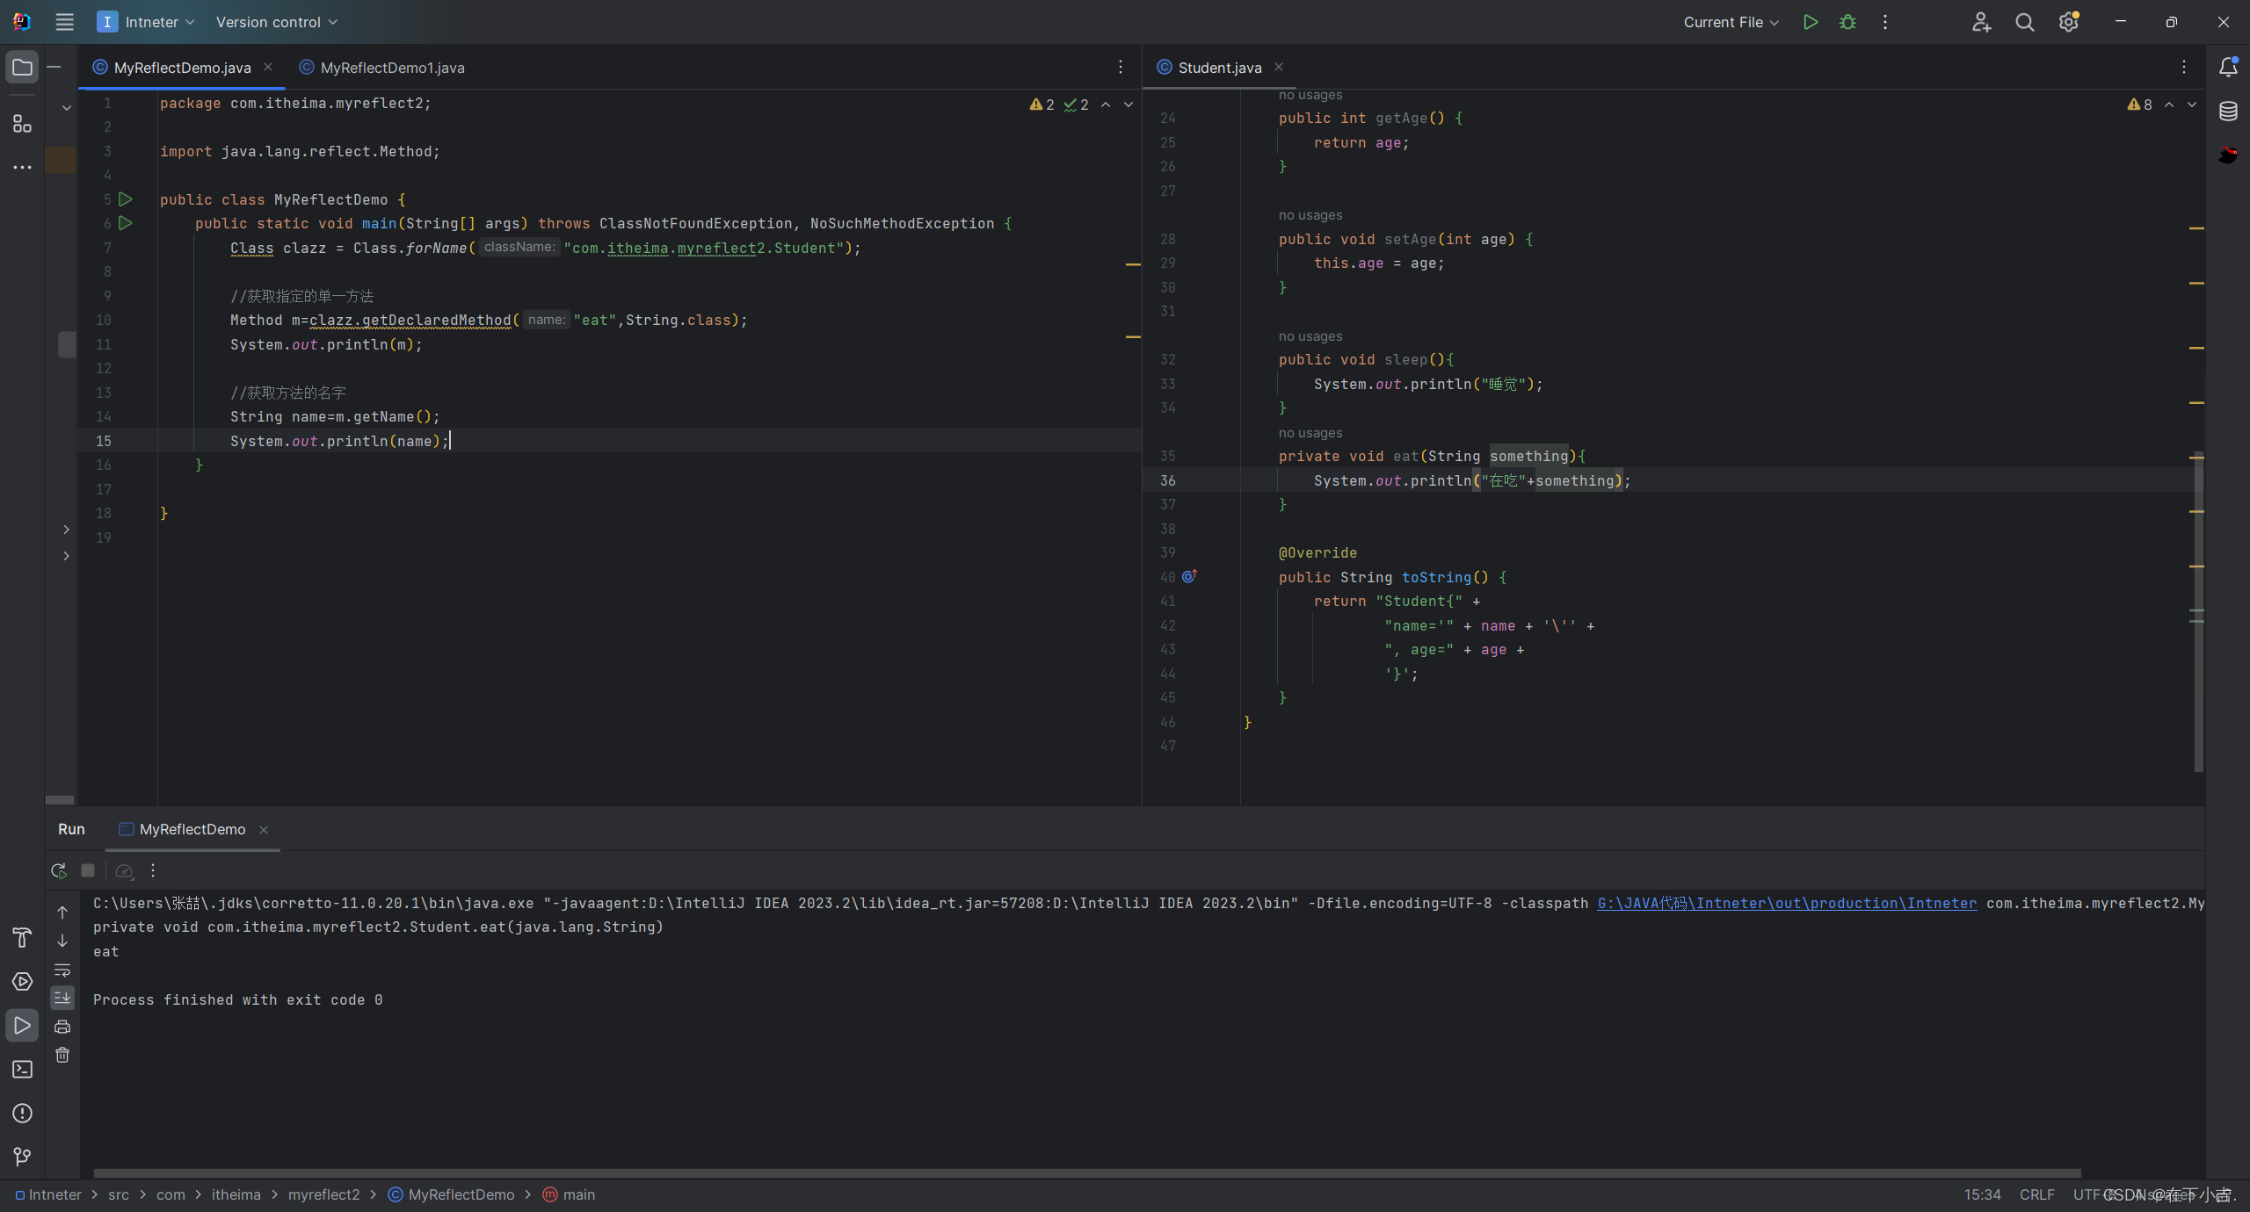Close the Student.java tab
This screenshot has height=1212, width=2250.
(1279, 67)
